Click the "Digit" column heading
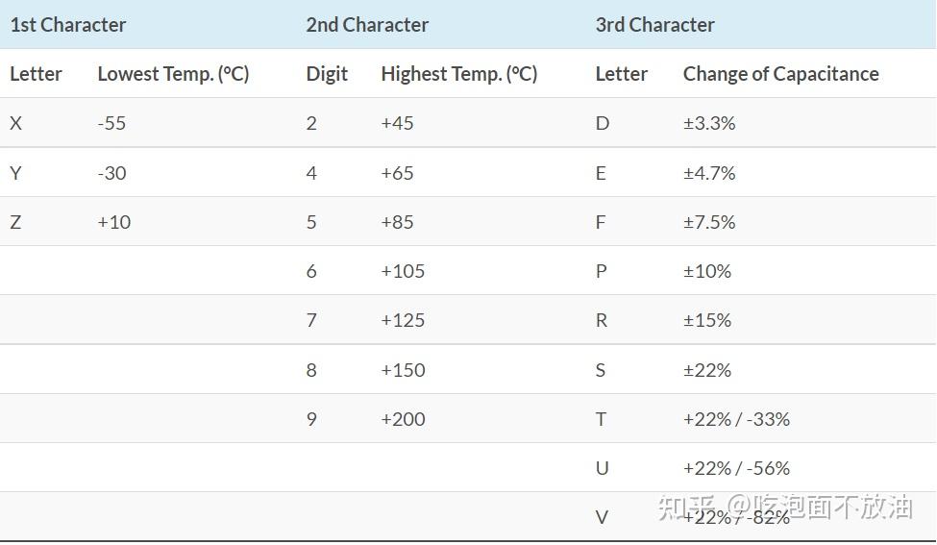 [327, 74]
